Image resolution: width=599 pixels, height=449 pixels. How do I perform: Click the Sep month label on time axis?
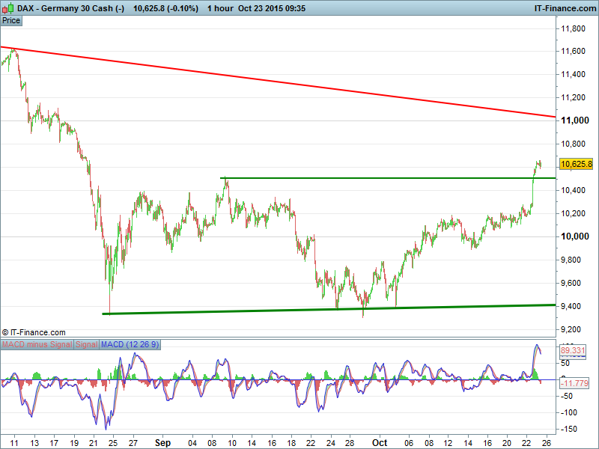(x=163, y=442)
